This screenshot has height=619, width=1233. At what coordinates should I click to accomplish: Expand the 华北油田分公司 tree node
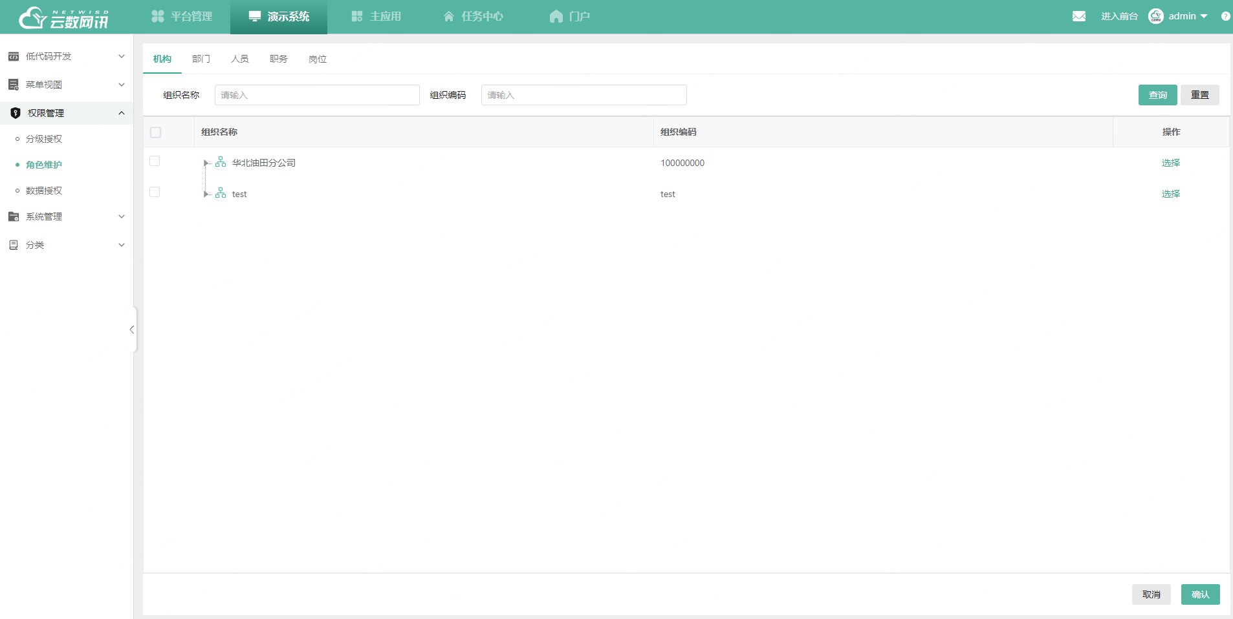click(x=206, y=163)
